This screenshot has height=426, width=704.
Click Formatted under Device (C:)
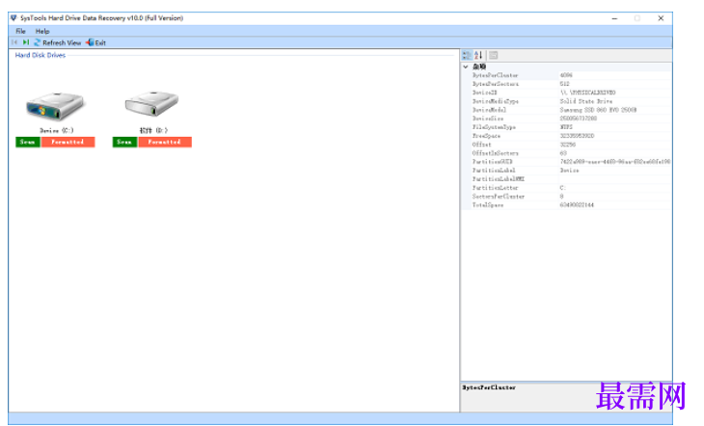point(68,142)
